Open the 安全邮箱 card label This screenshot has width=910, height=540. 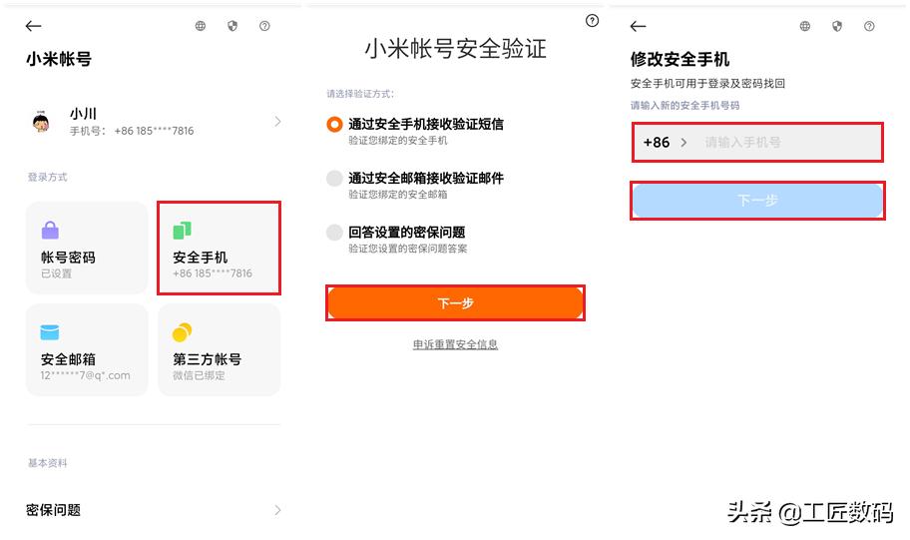(68, 359)
